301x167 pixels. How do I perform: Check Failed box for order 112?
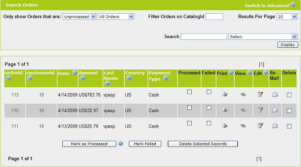point(209,108)
